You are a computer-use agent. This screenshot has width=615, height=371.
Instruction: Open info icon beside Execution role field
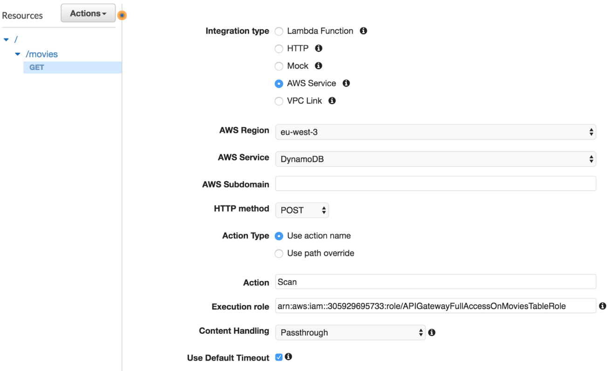(x=603, y=306)
